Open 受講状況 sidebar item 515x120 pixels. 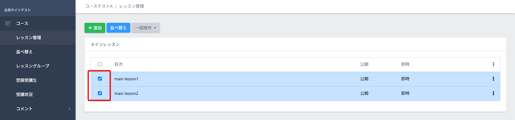[24, 95]
